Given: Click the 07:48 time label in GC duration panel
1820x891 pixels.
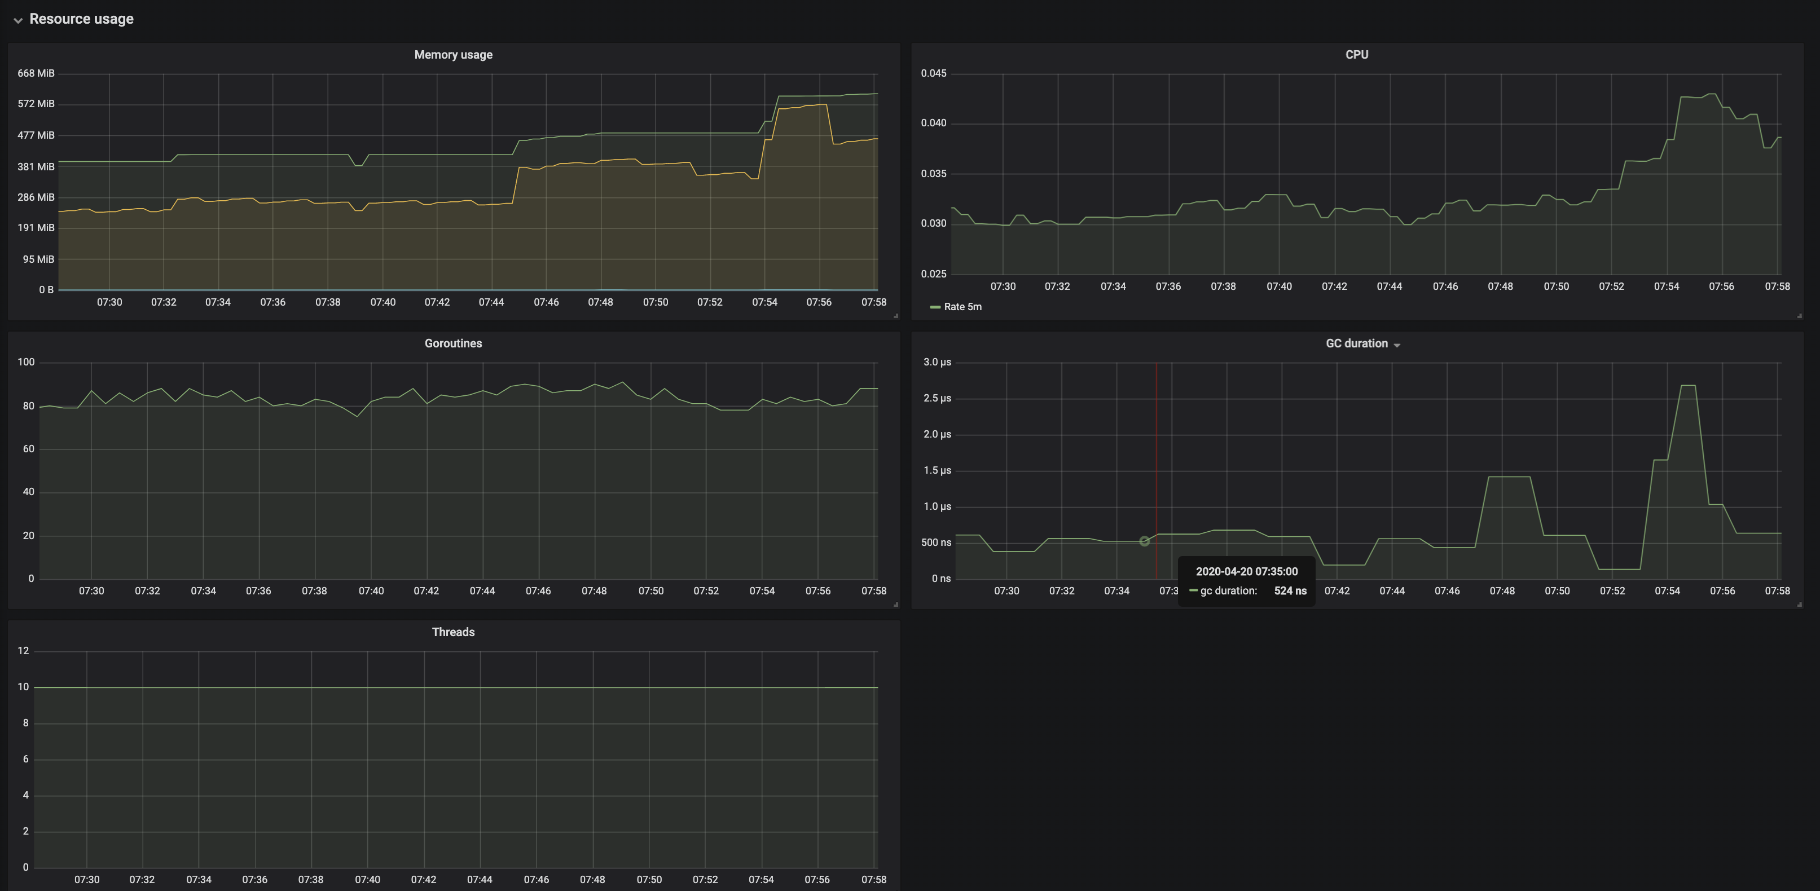Looking at the screenshot, I should point(1501,591).
